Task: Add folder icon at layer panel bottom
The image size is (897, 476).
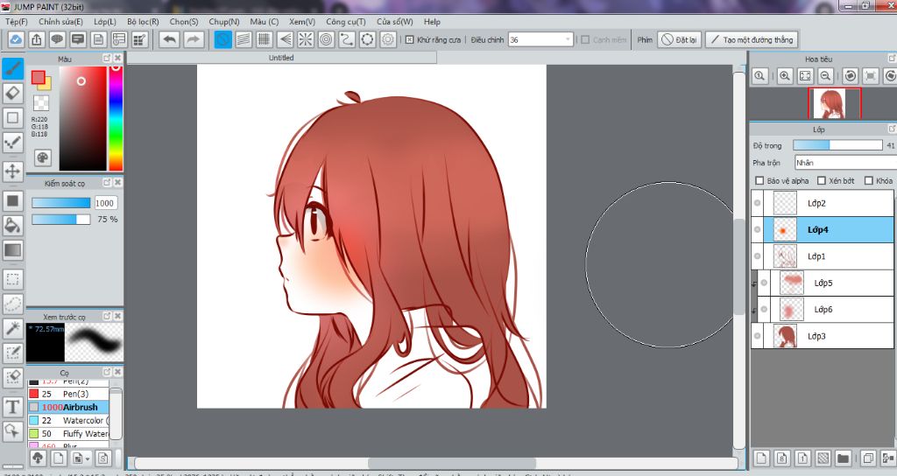Action: coord(843,458)
